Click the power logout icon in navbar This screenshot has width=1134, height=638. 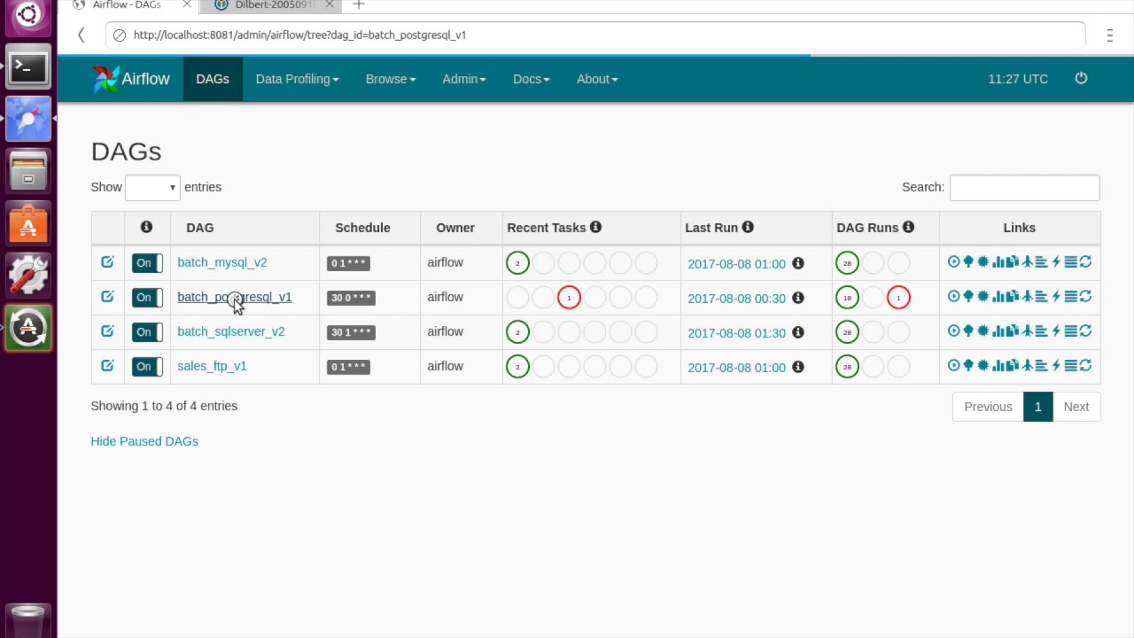[1081, 78]
